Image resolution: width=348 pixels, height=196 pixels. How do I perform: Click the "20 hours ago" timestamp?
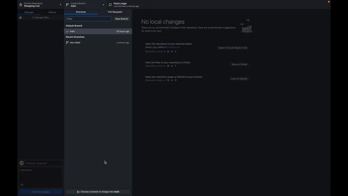tap(123, 32)
